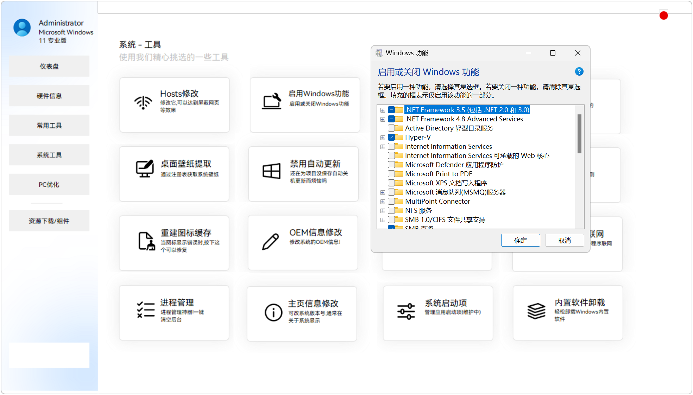Open the 仪表盘 sidebar tab
Image resolution: width=693 pixels, height=395 pixels.
[x=49, y=66]
